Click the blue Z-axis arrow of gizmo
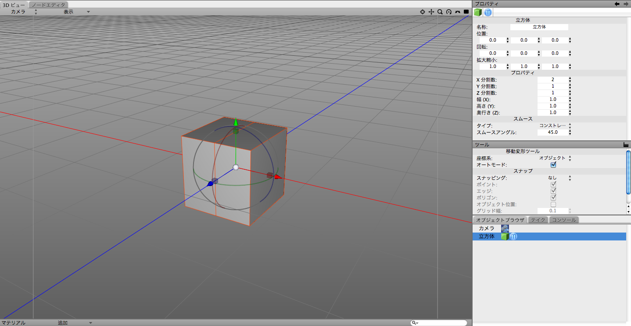The image size is (631, 326). coord(210,184)
